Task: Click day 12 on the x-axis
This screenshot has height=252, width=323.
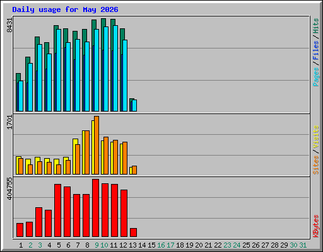Action: pyautogui.click(x=123, y=245)
